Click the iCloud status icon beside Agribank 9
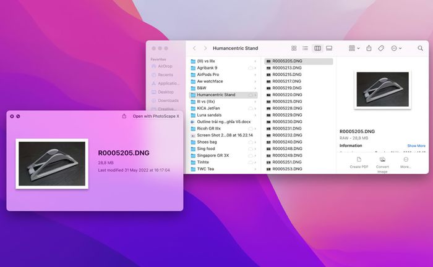Viewport: 433px width, 267px height. coord(250,68)
